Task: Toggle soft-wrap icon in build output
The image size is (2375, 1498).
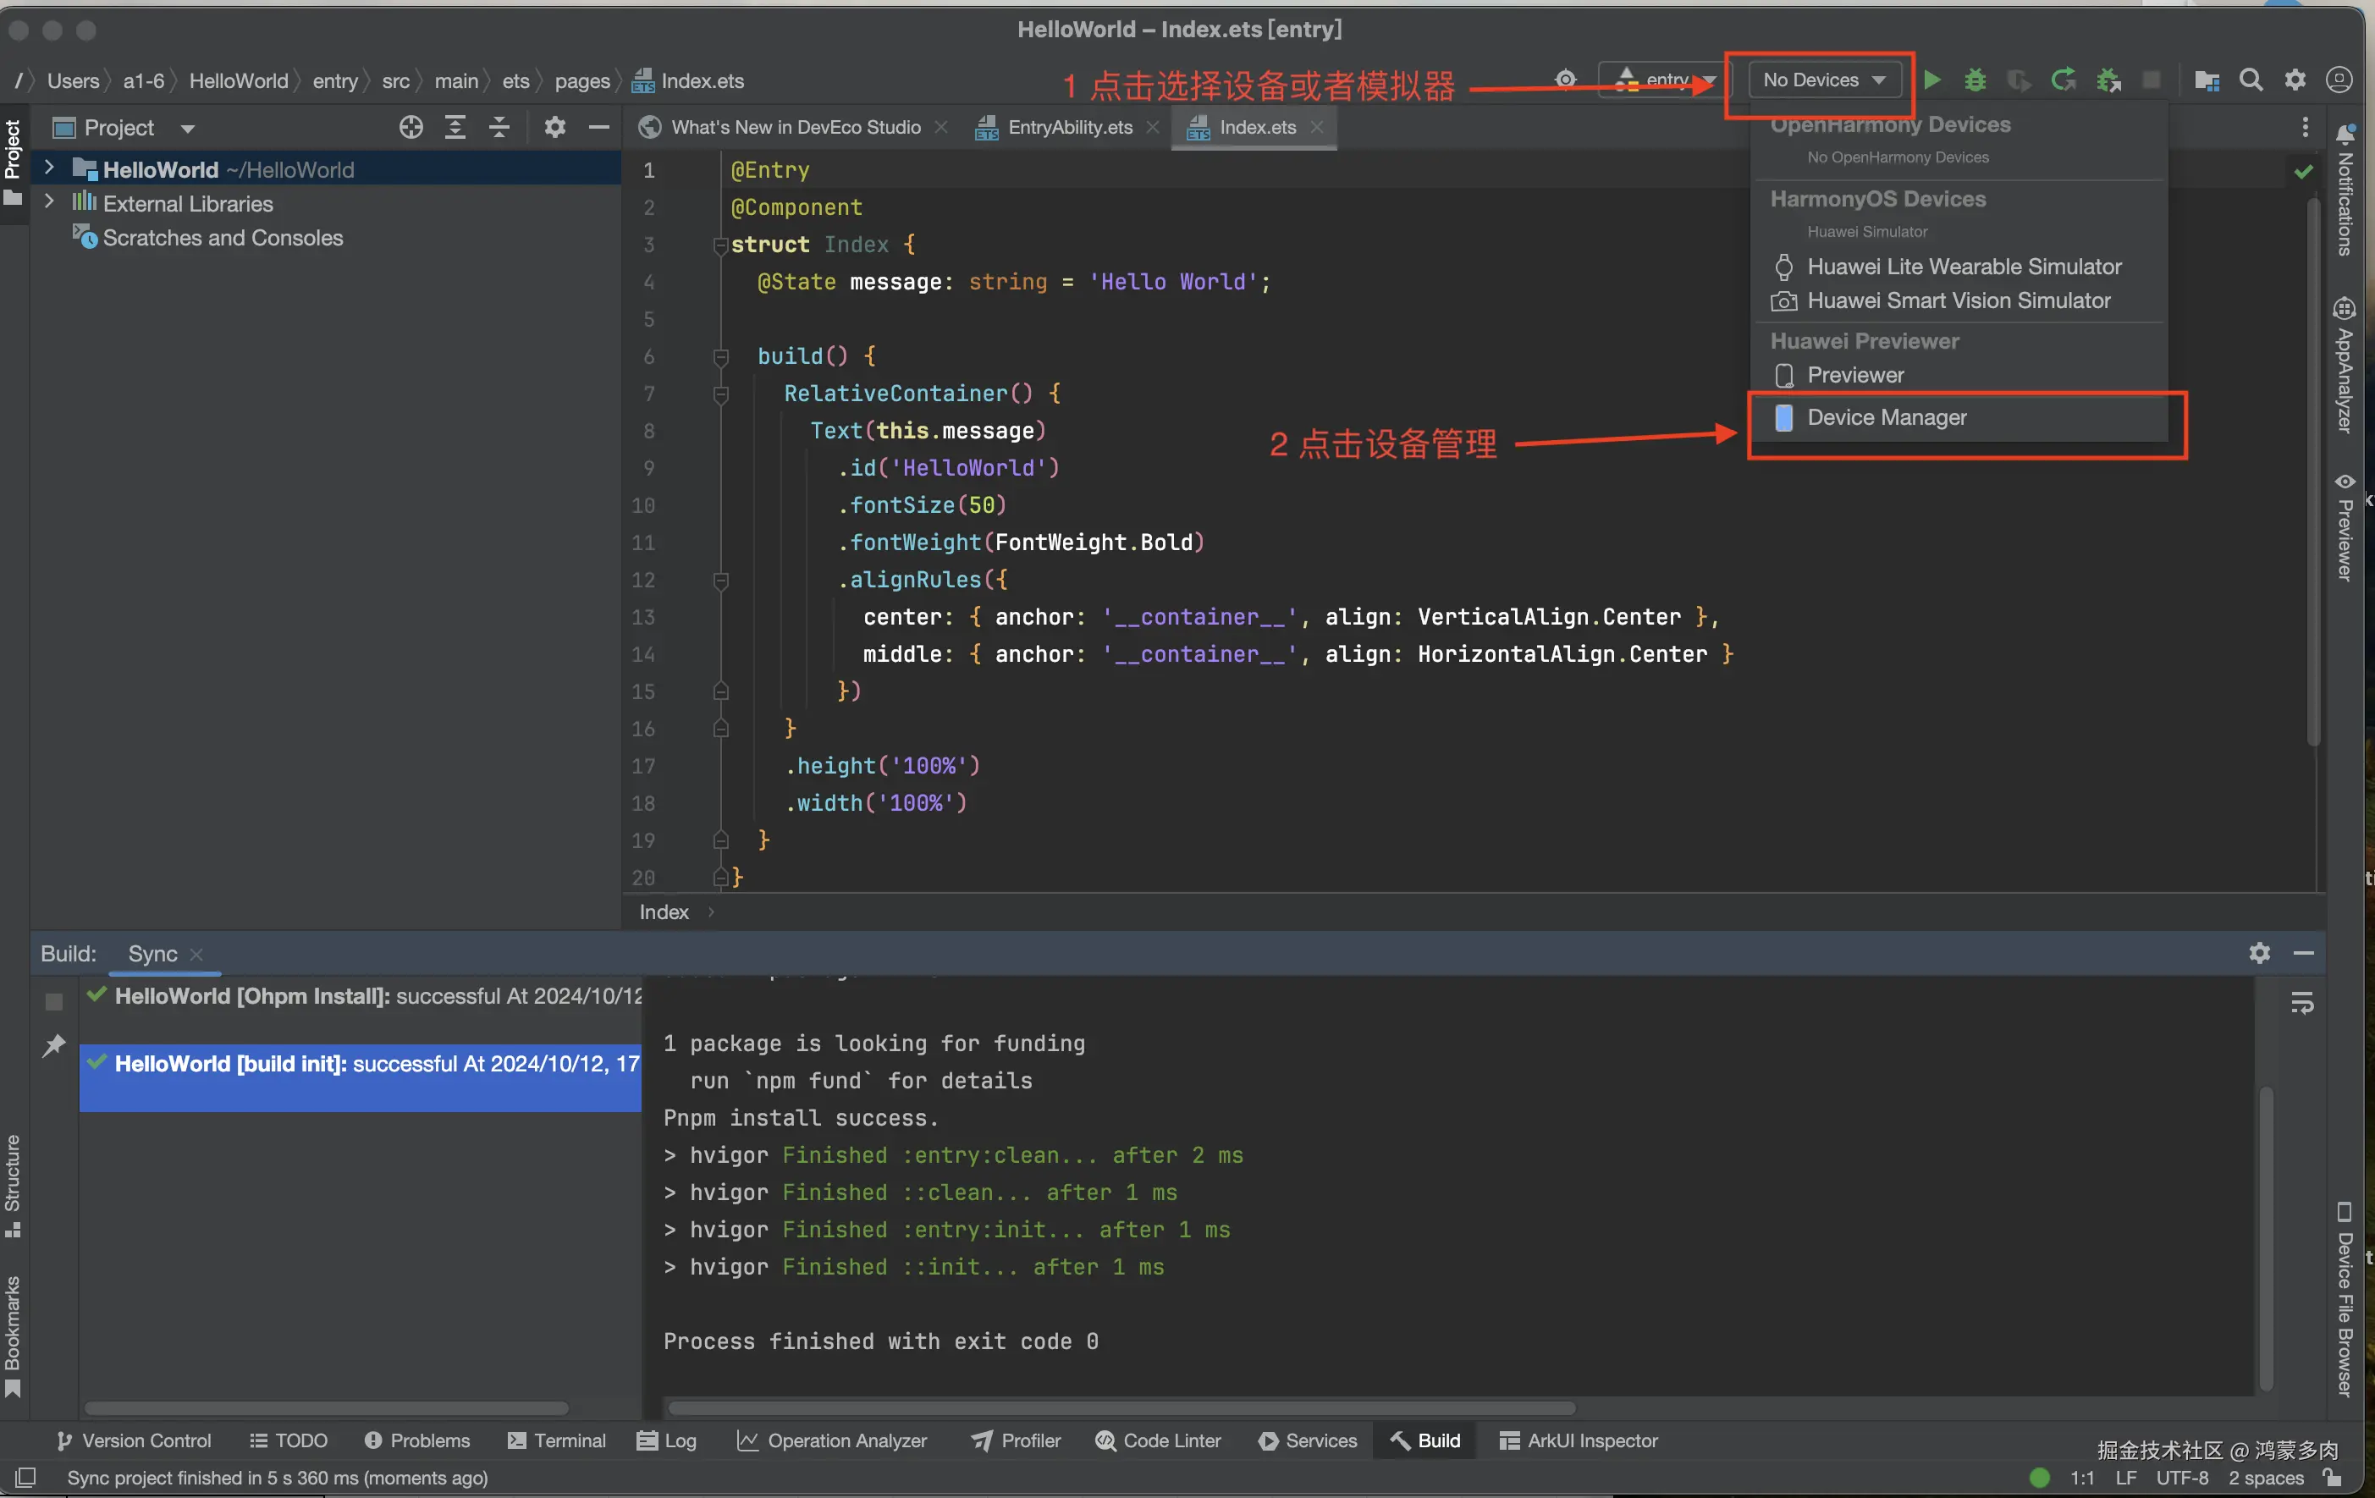Action: click(x=2302, y=1004)
